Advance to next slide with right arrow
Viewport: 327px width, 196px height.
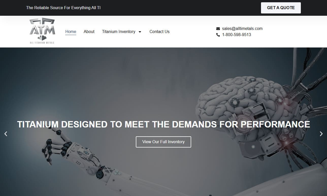[321, 134]
